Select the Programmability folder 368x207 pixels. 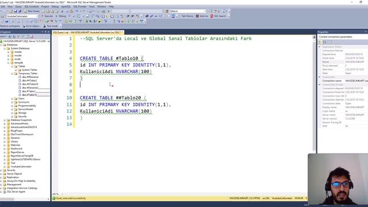27,106
